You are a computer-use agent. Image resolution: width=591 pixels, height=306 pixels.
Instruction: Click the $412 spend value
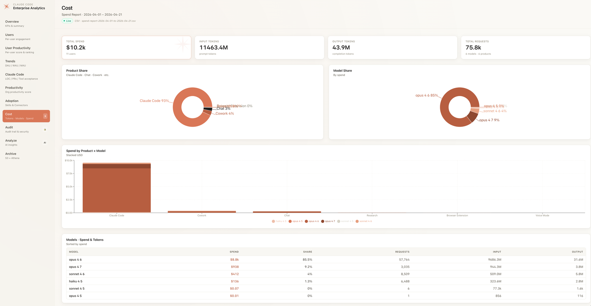point(235,274)
